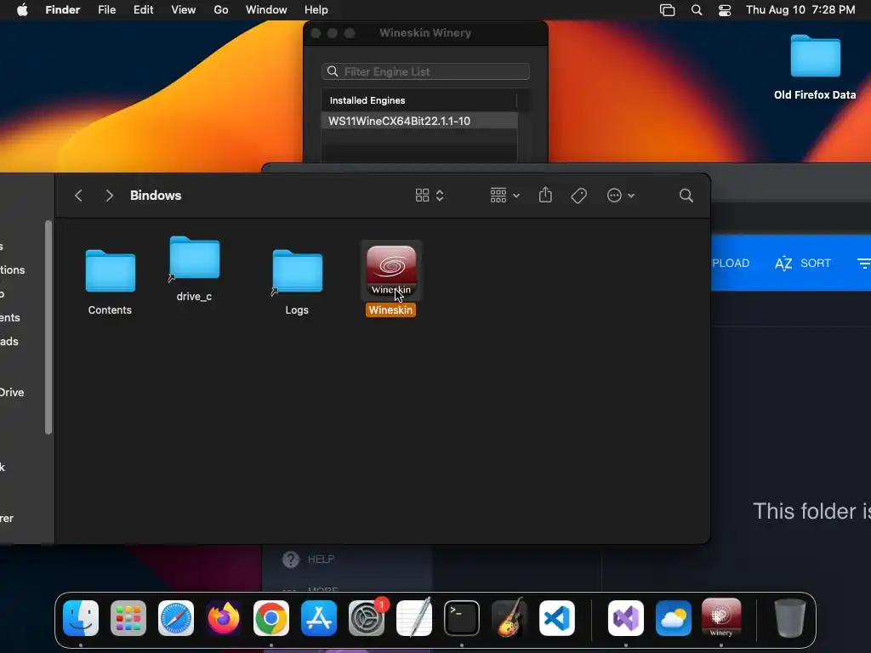Open Wineskin Winery from the Dock
871x653 pixels.
click(x=721, y=617)
